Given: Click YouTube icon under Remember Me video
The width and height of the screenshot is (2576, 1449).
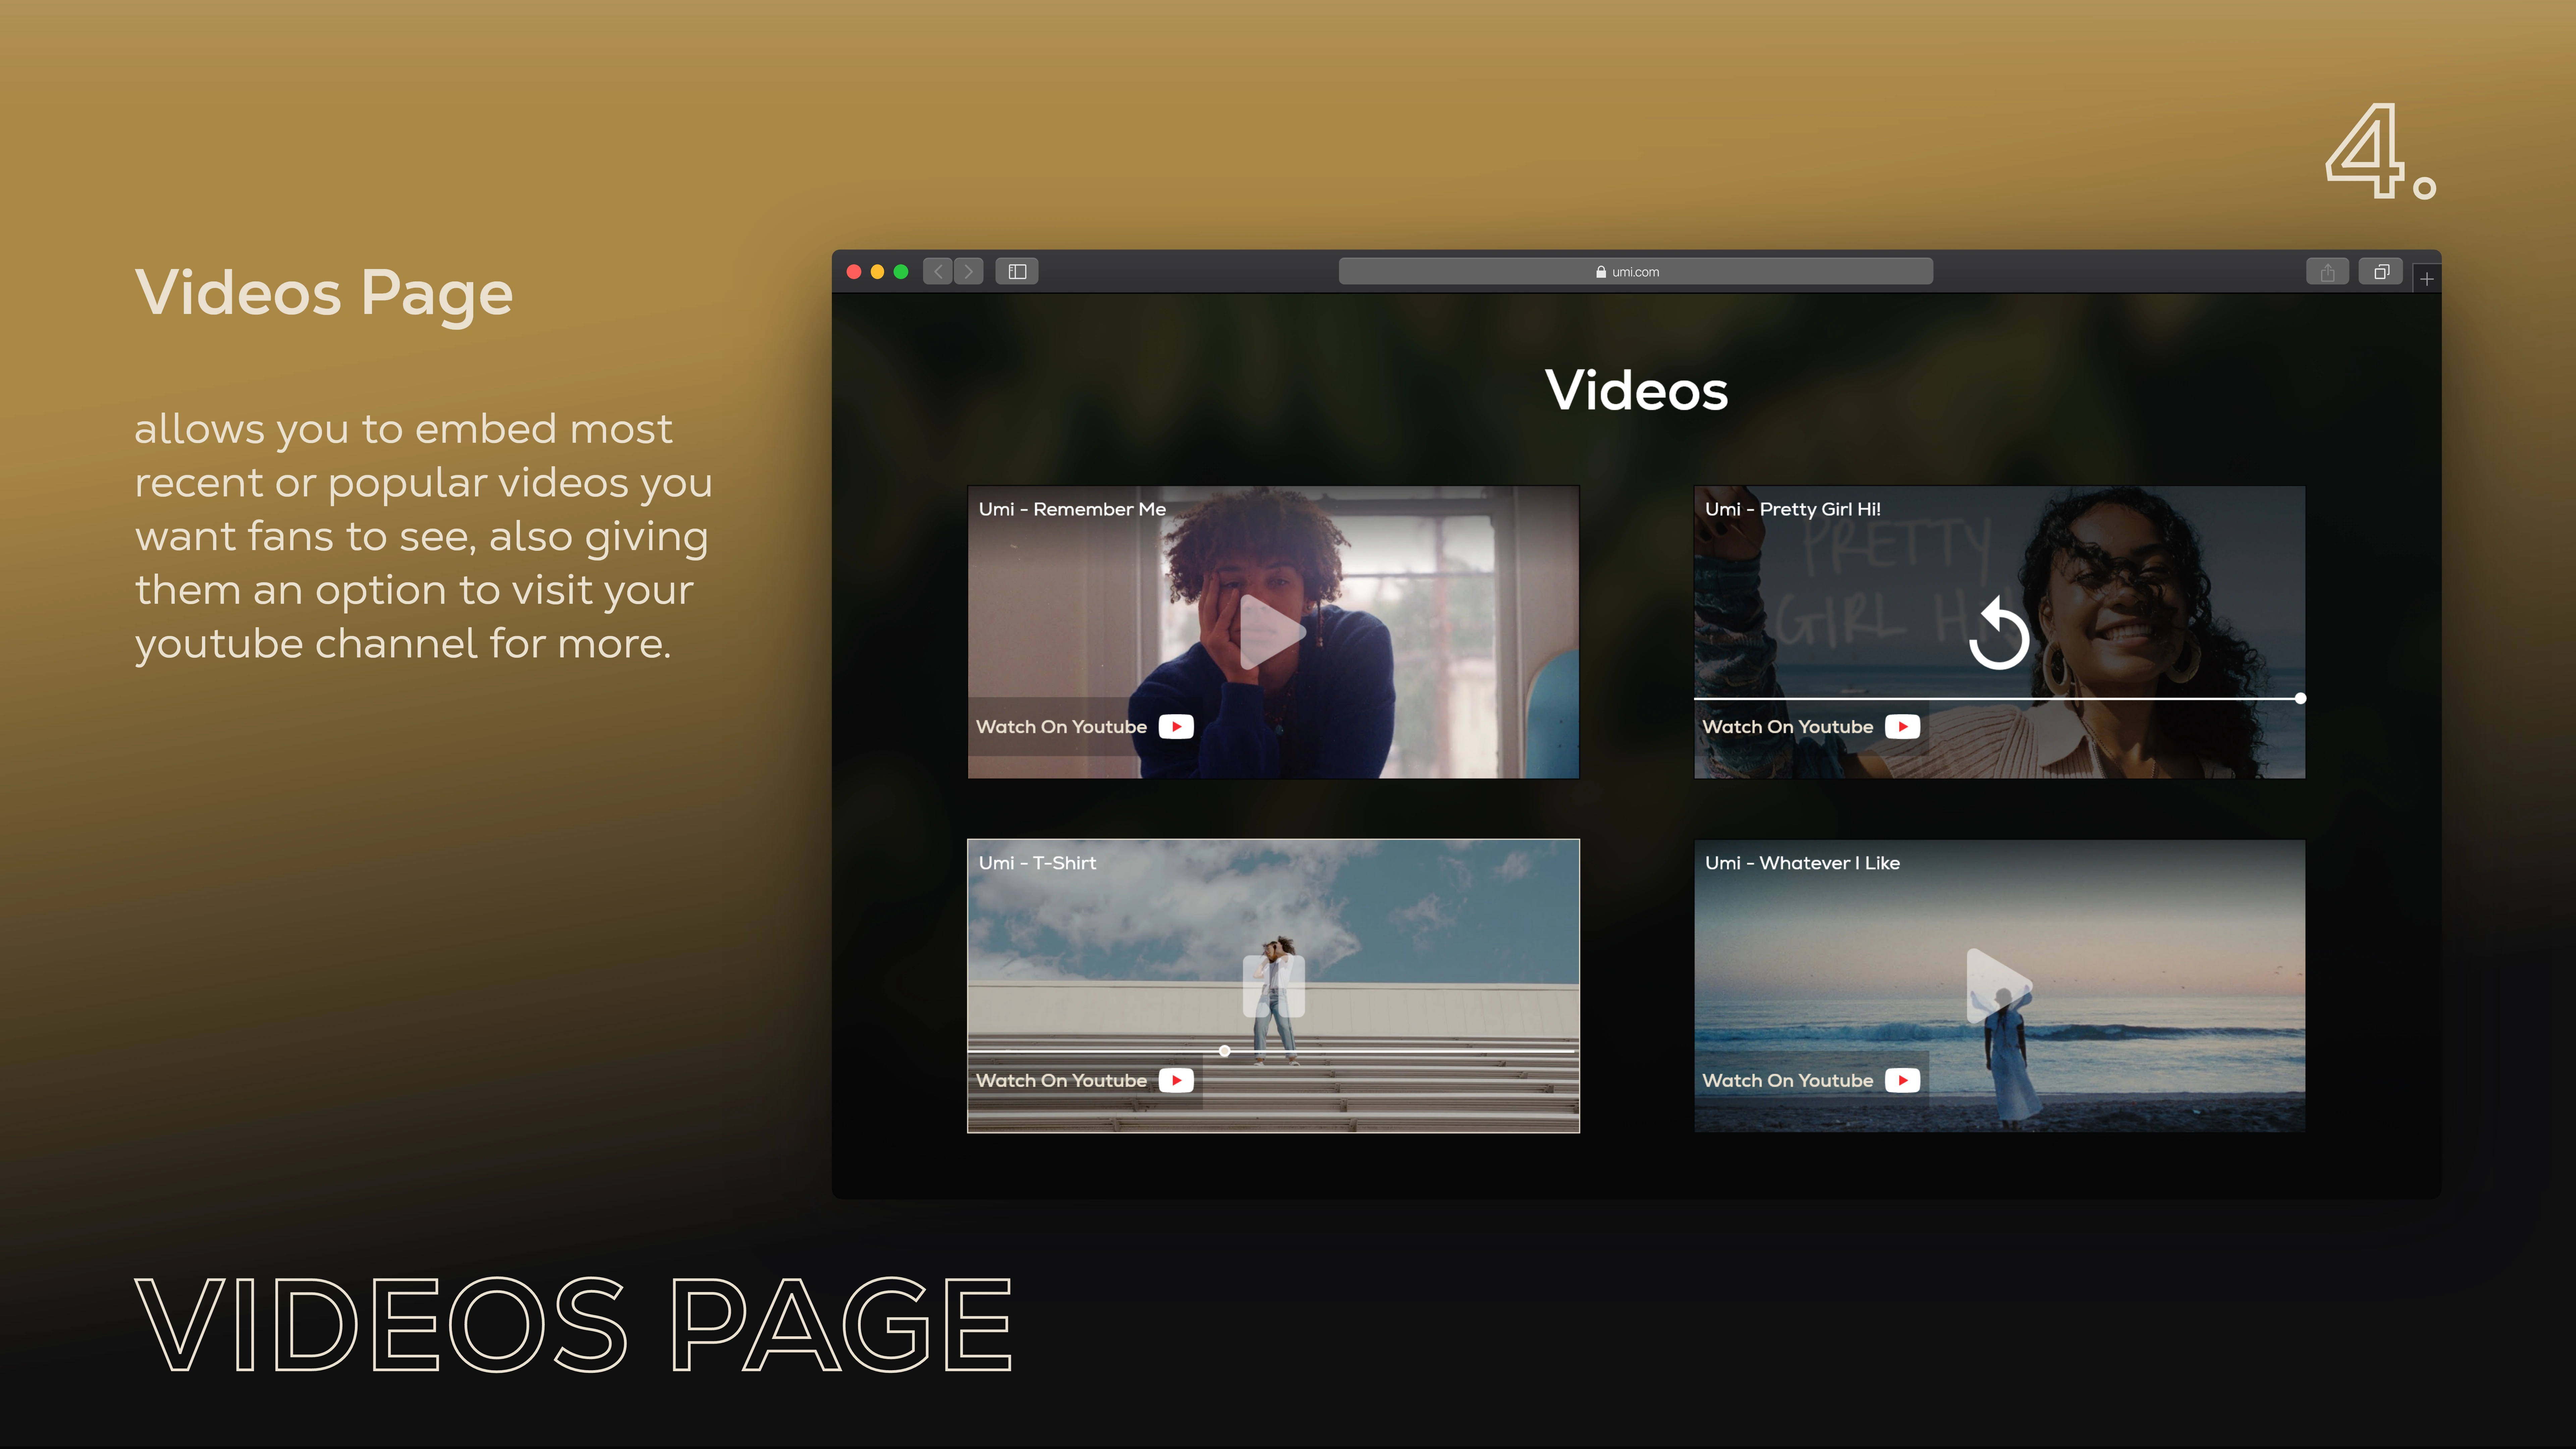Looking at the screenshot, I should point(1176,727).
